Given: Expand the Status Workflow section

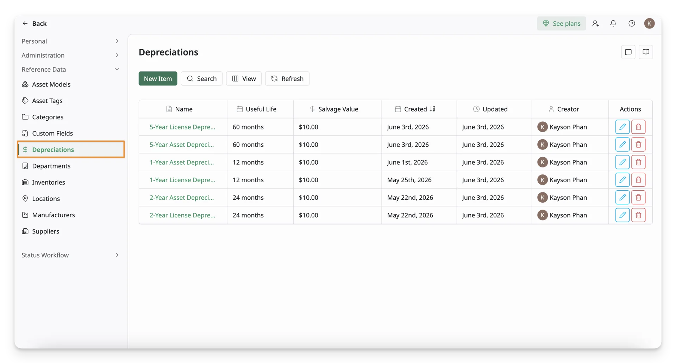Looking at the screenshot, I should tap(70, 255).
